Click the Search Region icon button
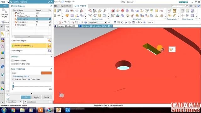Viewport: 201px width, 113px height. pos(49,51)
